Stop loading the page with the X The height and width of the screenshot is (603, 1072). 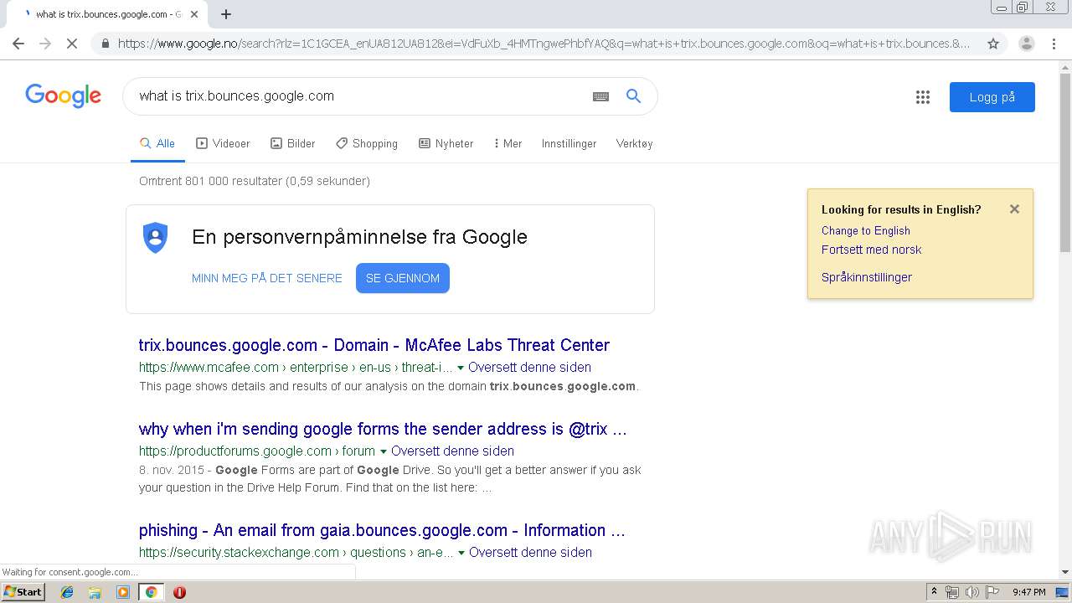pos(72,44)
